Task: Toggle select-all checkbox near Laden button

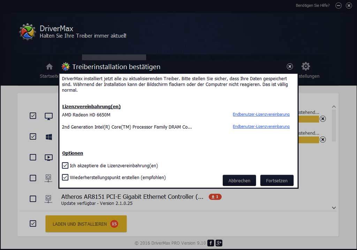Action: tap(33, 224)
